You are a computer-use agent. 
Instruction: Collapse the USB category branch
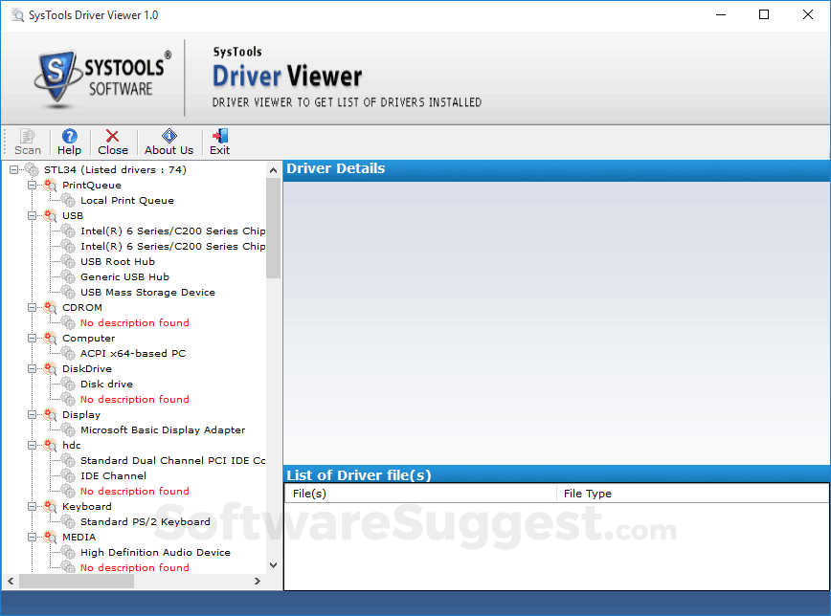(x=32, y=215)
